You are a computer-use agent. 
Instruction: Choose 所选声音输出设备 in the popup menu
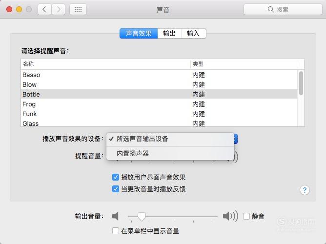170,139
